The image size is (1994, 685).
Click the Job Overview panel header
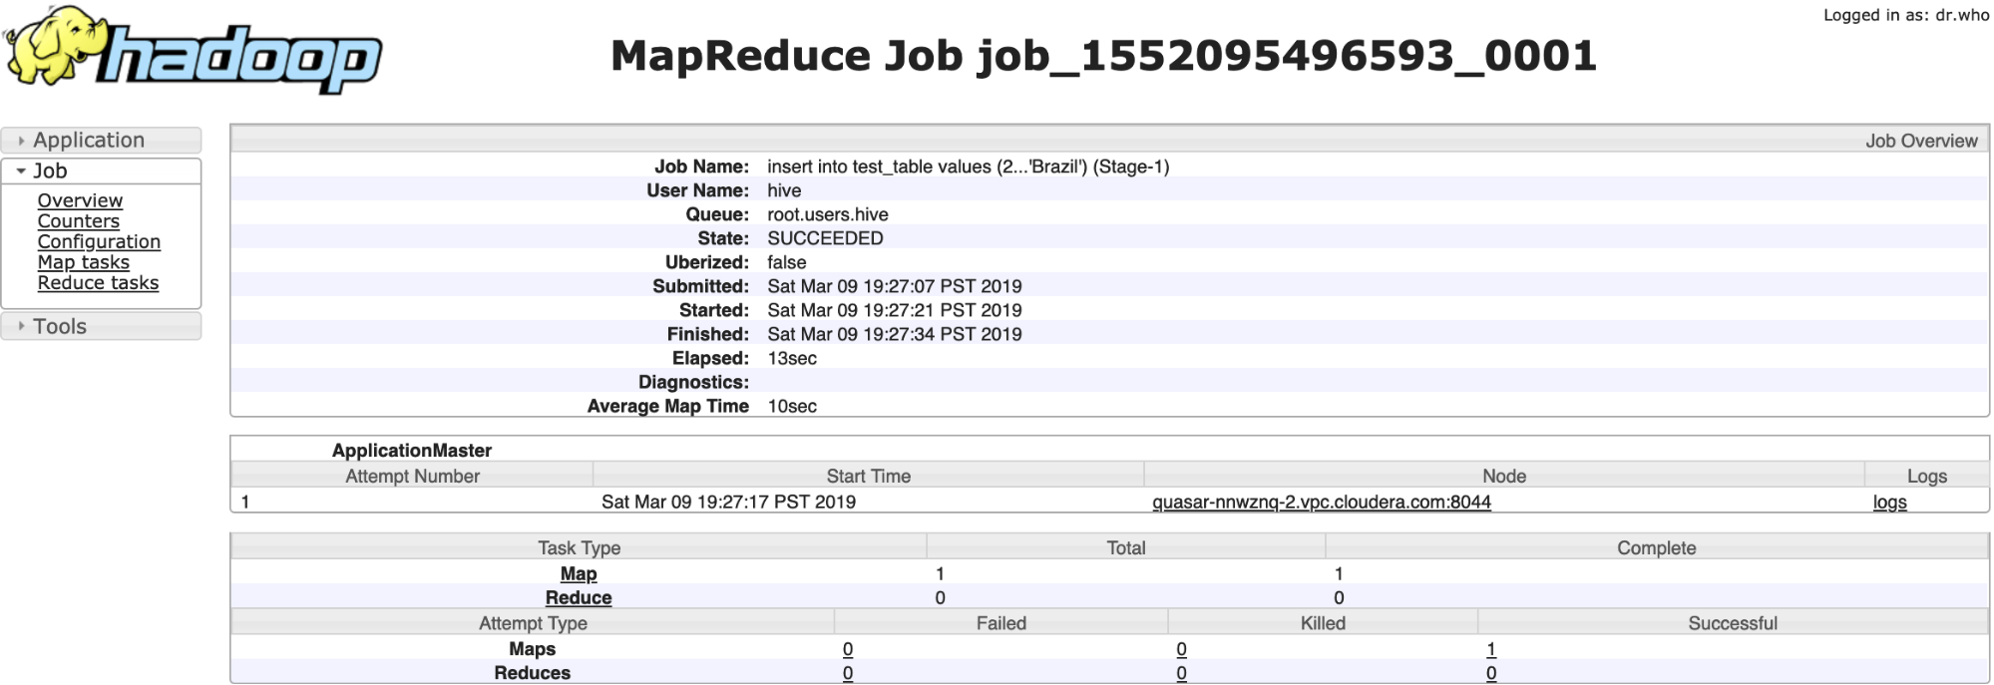click(x=1920, y=141)
